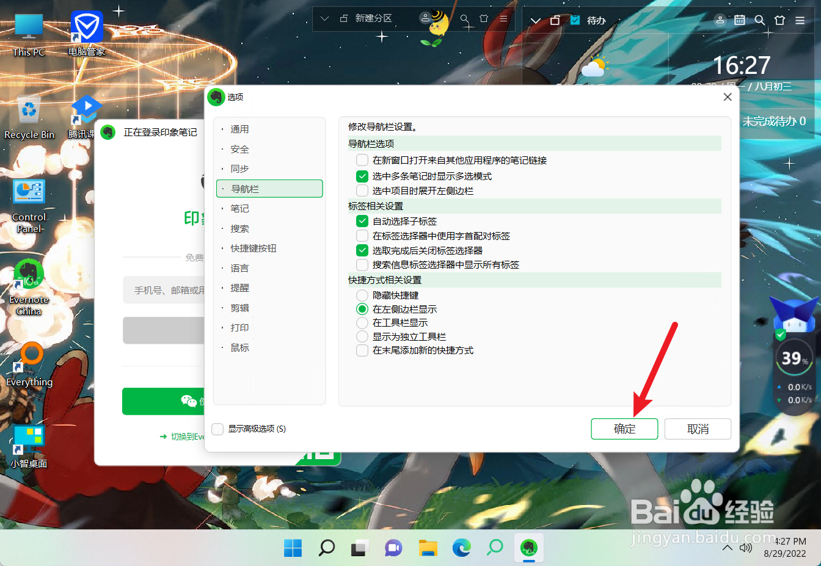This screenshot has height=566, width=821.
Task: Confirm options with 确定 button
Action: click(624, 429)
